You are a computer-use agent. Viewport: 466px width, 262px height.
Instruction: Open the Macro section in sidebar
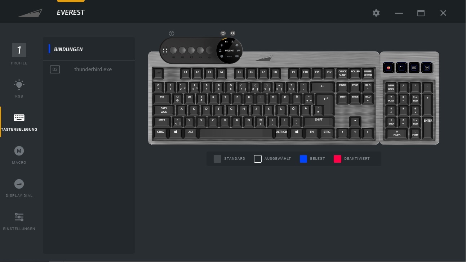pyautogui.click(x=19, y=155)
